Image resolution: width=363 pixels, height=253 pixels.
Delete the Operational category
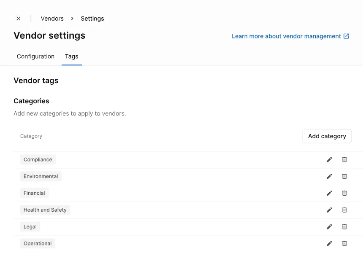pos(344,244)
